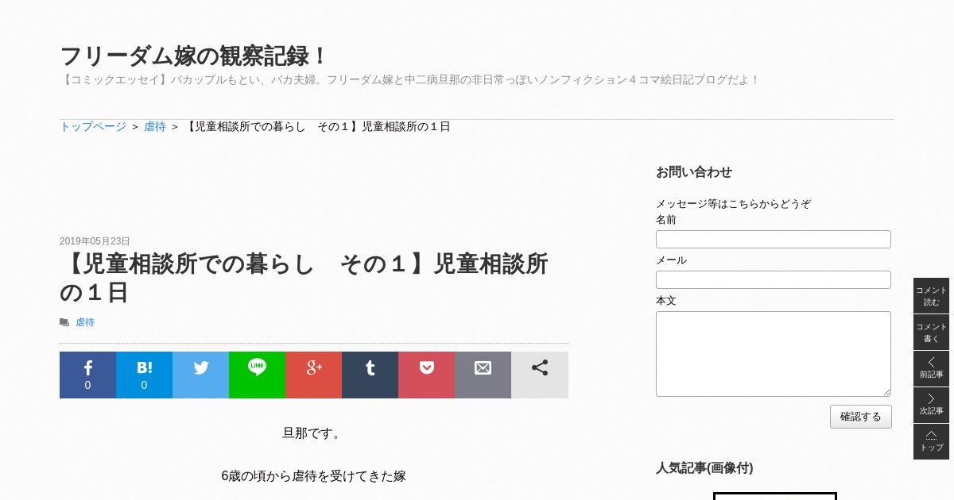
Task: Go to the previous article 前記事
Action: [x=931, y=368]
